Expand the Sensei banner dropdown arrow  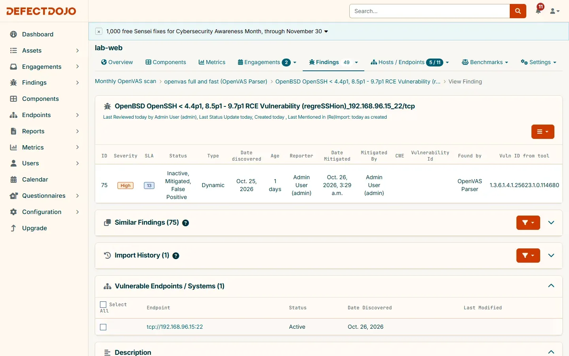pos(326,31)
